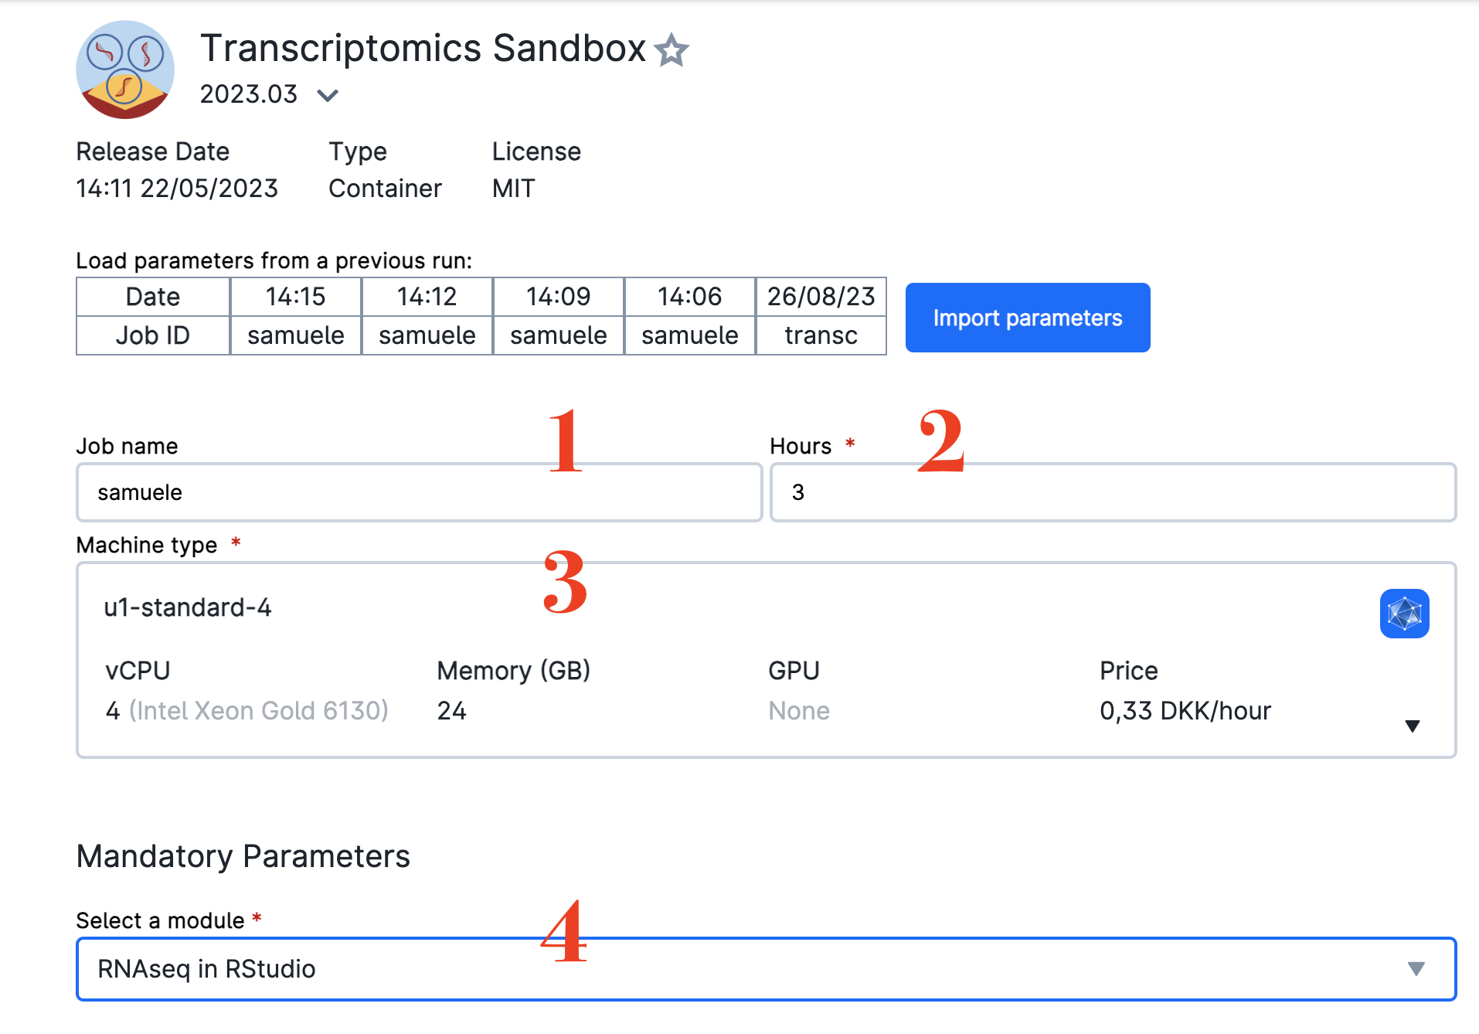The height and width of the screenshot is (1034, 1479).
Task: Click the u1-standard-4 machine name
Action: (x=188, y=607)
